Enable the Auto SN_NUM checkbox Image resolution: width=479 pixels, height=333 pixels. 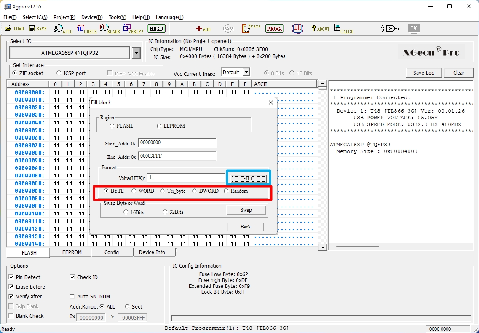click(72, 296)
